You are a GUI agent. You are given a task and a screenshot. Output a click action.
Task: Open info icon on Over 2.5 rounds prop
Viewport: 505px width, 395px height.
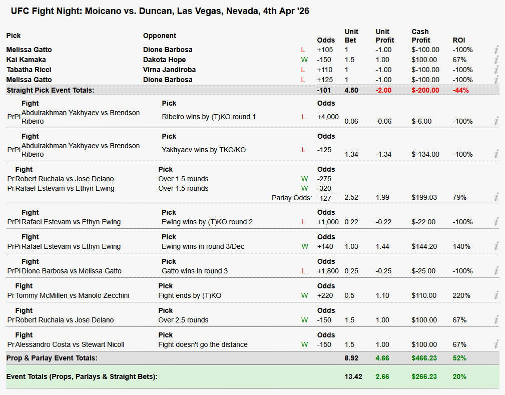tap(496, 320)
